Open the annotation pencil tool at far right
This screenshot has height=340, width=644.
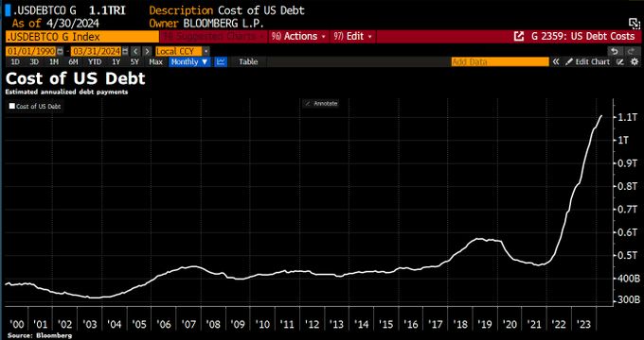click(x=620, y=61)
